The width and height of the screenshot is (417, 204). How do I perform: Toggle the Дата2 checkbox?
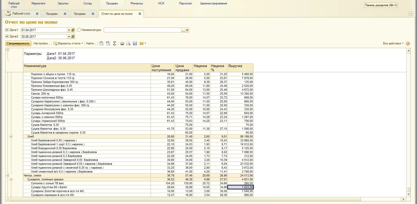click(x=7, y=36)
